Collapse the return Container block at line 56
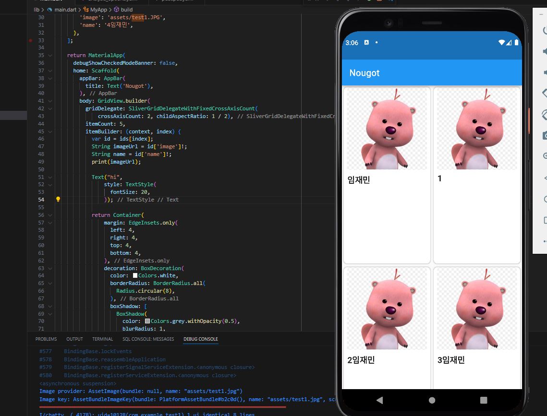The height and width of the screenshot is (416, 547). pos(50,215)
